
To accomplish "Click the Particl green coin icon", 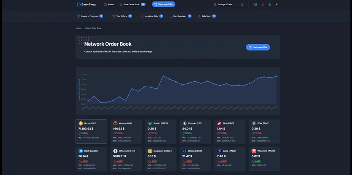I will click(150, 123).
